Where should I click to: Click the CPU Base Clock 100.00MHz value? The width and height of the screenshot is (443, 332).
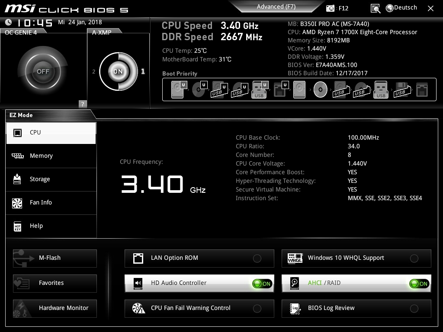coord(363,137)
